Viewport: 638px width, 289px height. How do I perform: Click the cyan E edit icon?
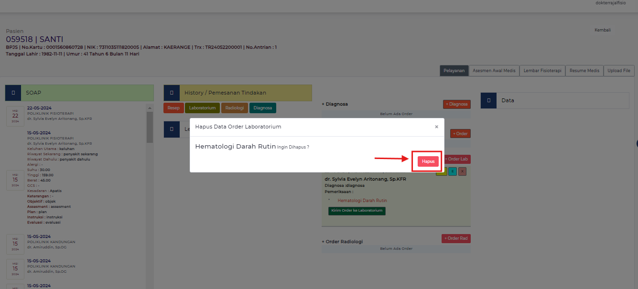point(452,171)
